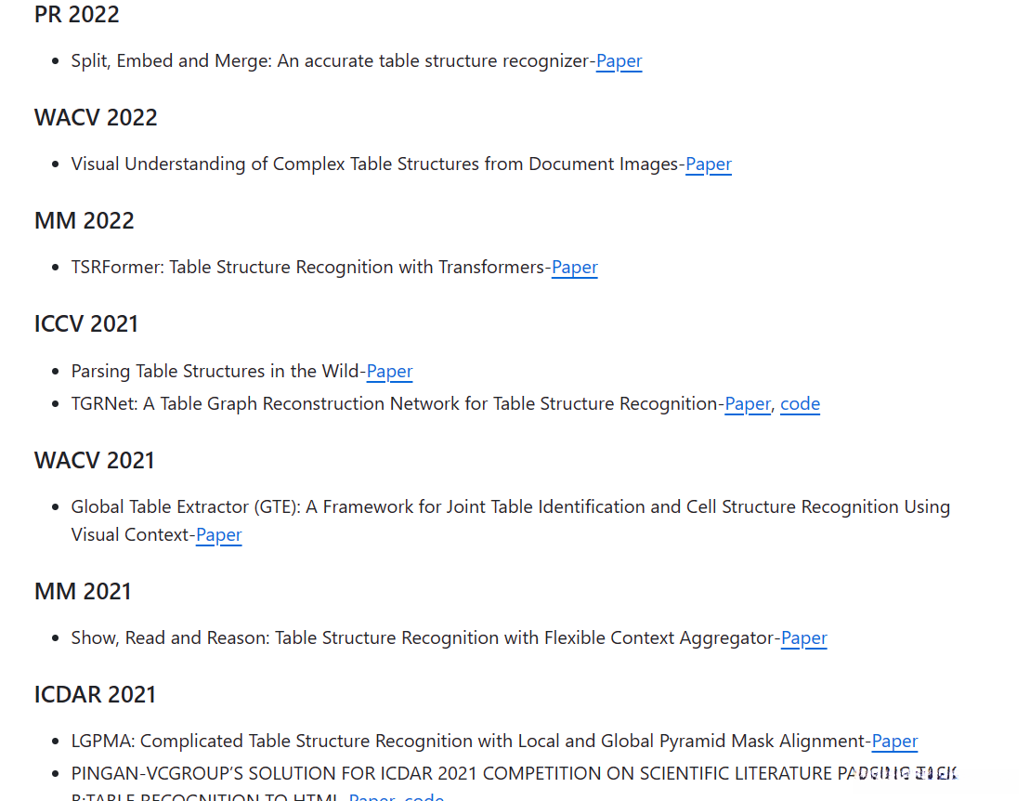Click the ICCV 2021 heading
The width and height of the screenshot is (1030, 801).
(86, 324)
